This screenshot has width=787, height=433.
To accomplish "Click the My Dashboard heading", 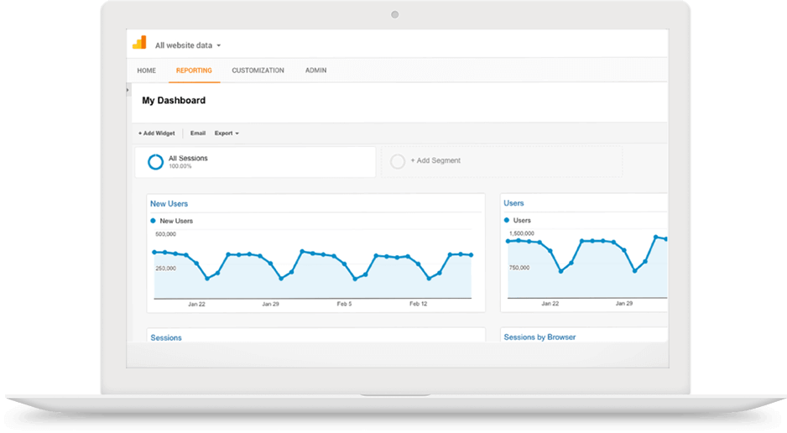I will click(174, 101).
